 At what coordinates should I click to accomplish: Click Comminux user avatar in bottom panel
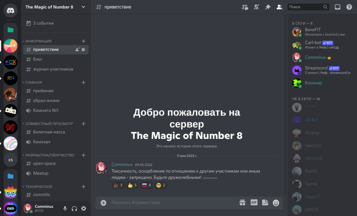(x=28, y=208)
